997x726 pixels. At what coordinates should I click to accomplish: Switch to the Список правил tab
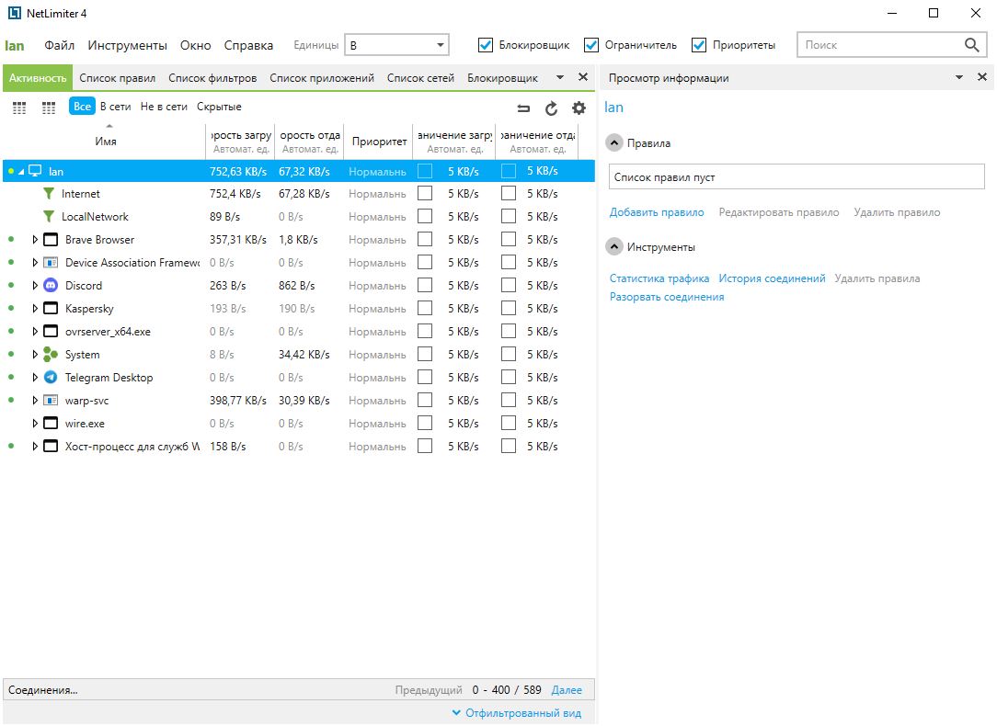point(117,78)
